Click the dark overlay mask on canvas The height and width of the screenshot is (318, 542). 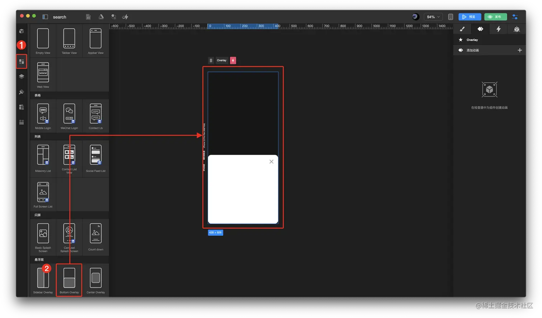(243, 113)
